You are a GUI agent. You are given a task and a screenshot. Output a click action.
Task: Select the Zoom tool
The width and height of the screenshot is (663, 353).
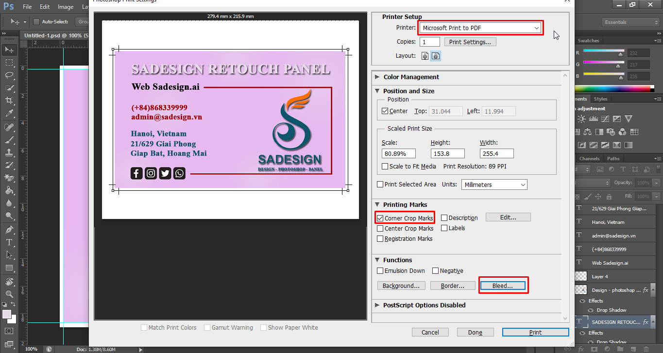click(9, 294)
